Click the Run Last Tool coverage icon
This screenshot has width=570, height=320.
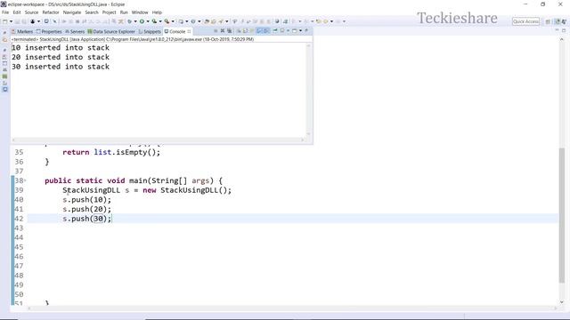pos(154,21)
